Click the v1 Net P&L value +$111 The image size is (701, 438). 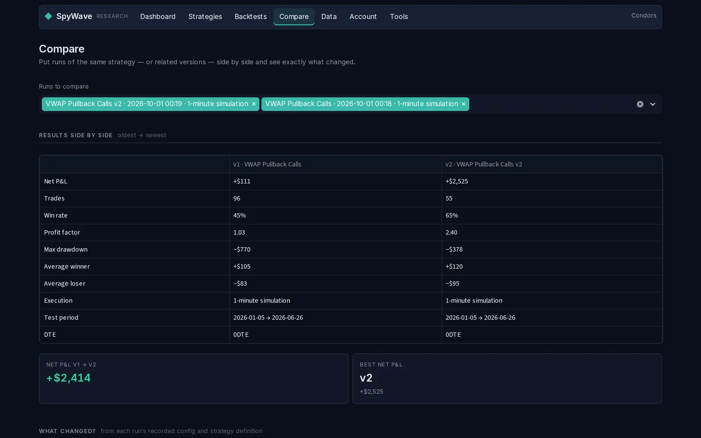point(242,181)
